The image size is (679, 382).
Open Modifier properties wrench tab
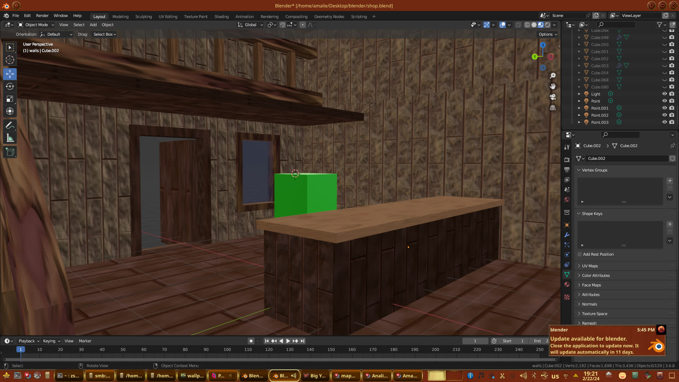tap(567, 235)
